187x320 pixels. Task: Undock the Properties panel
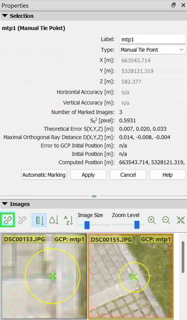coord(174,5)
